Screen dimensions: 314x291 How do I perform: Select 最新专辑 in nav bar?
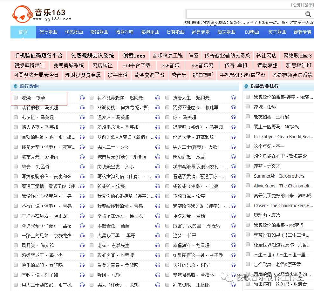[x=303, y=32]
